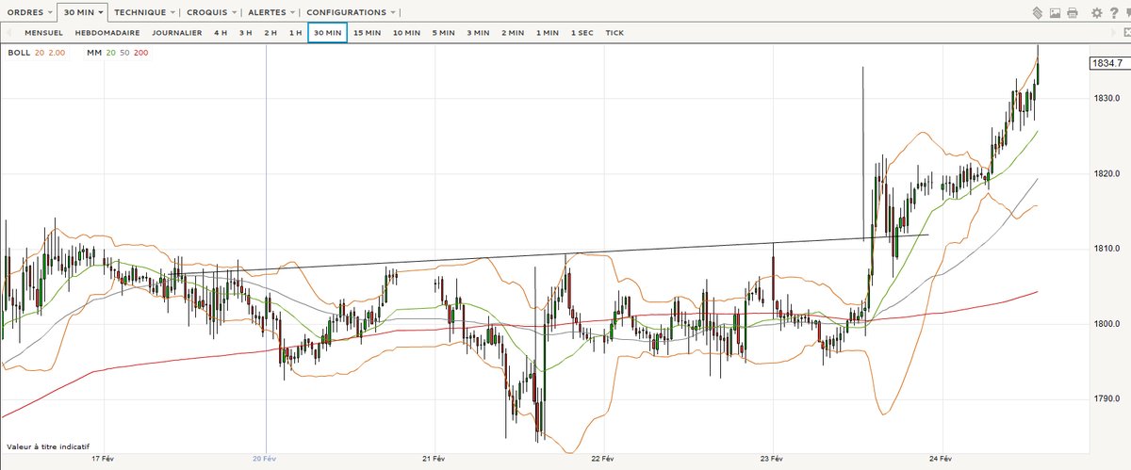Click the 23 Fév date label
Viewport: 1131px width, 470px height.
click(x=771, y=460)
